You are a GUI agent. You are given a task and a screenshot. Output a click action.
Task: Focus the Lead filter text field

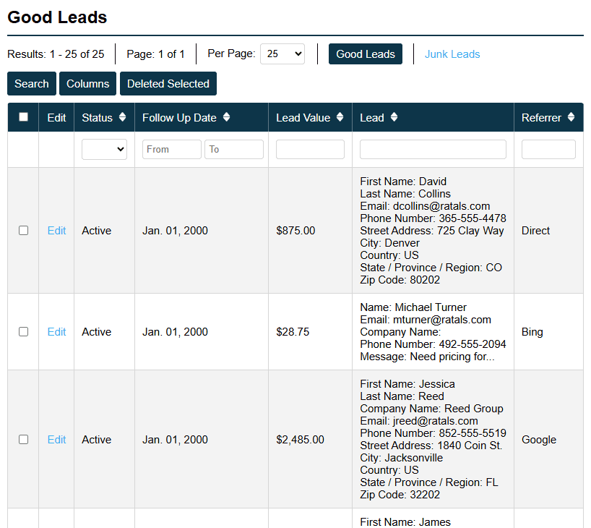(433, 149)
